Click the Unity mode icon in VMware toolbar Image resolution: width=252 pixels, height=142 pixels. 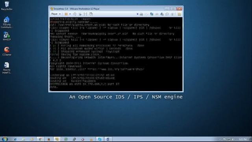click(x=91, y=14)
